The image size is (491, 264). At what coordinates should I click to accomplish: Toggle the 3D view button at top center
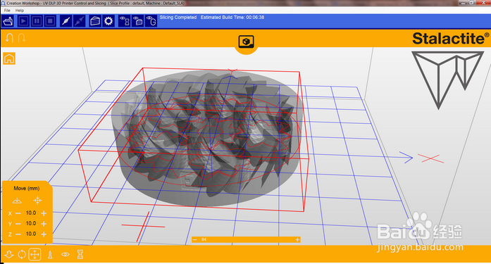[x=246, y=42]
